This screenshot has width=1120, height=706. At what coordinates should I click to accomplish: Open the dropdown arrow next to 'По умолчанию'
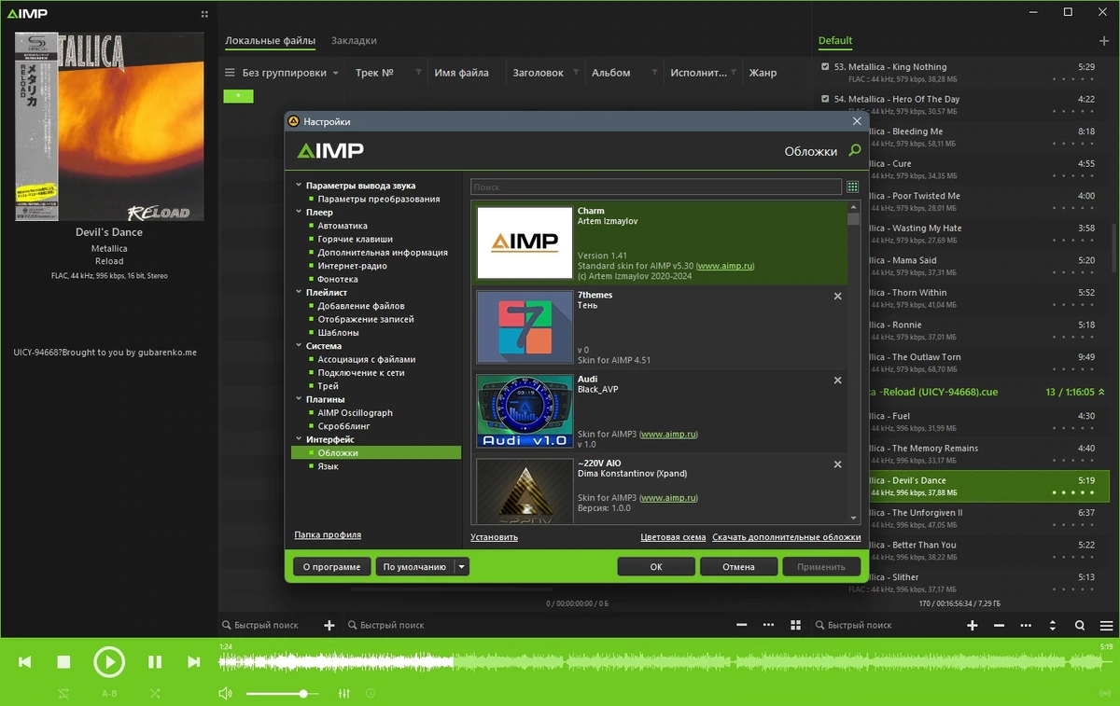[461, 566]
